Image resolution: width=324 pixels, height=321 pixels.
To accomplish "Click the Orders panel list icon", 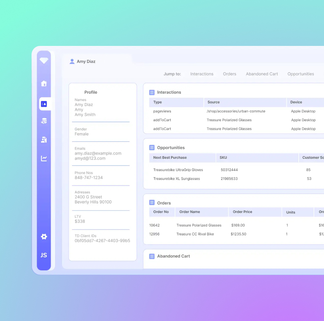I will click(152, 203).
